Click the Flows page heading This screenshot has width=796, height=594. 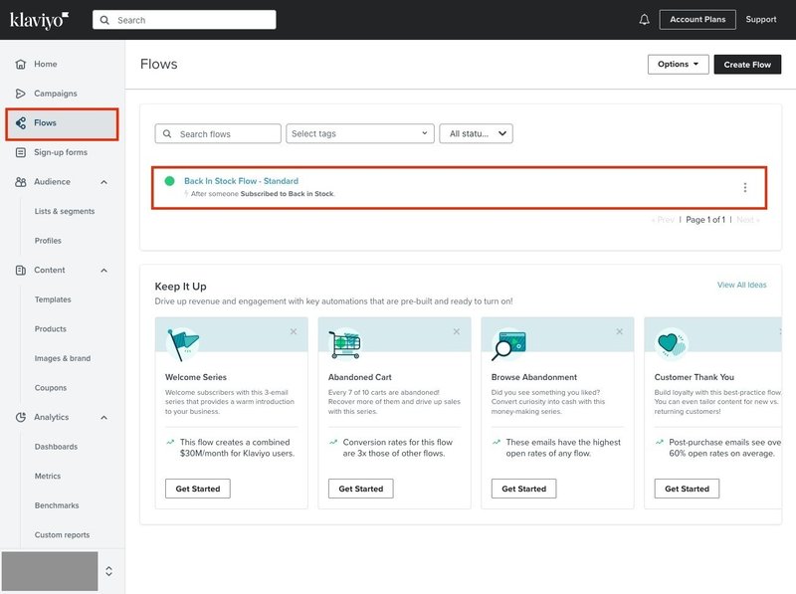159,64
